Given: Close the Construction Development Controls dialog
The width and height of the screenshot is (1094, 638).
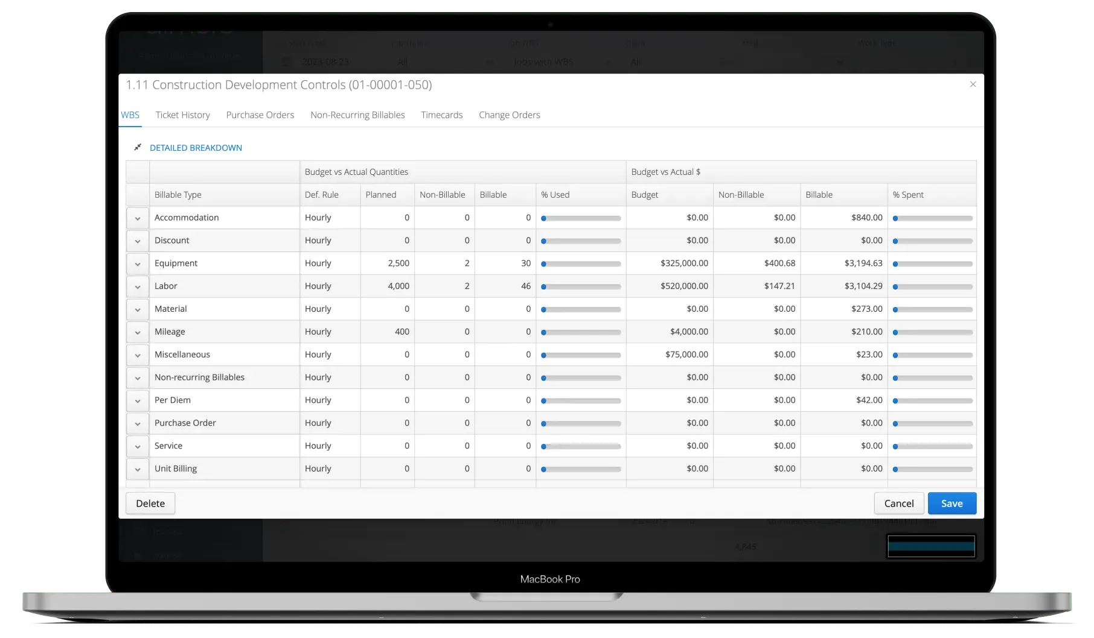Looking at the screenshot, I should tap(972, 84).
